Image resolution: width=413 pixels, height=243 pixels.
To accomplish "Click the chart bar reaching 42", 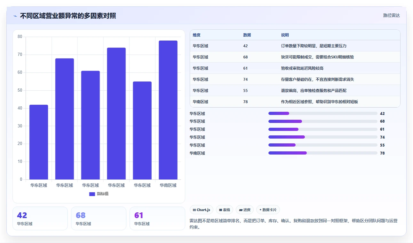I will click(x=39, y=142).
